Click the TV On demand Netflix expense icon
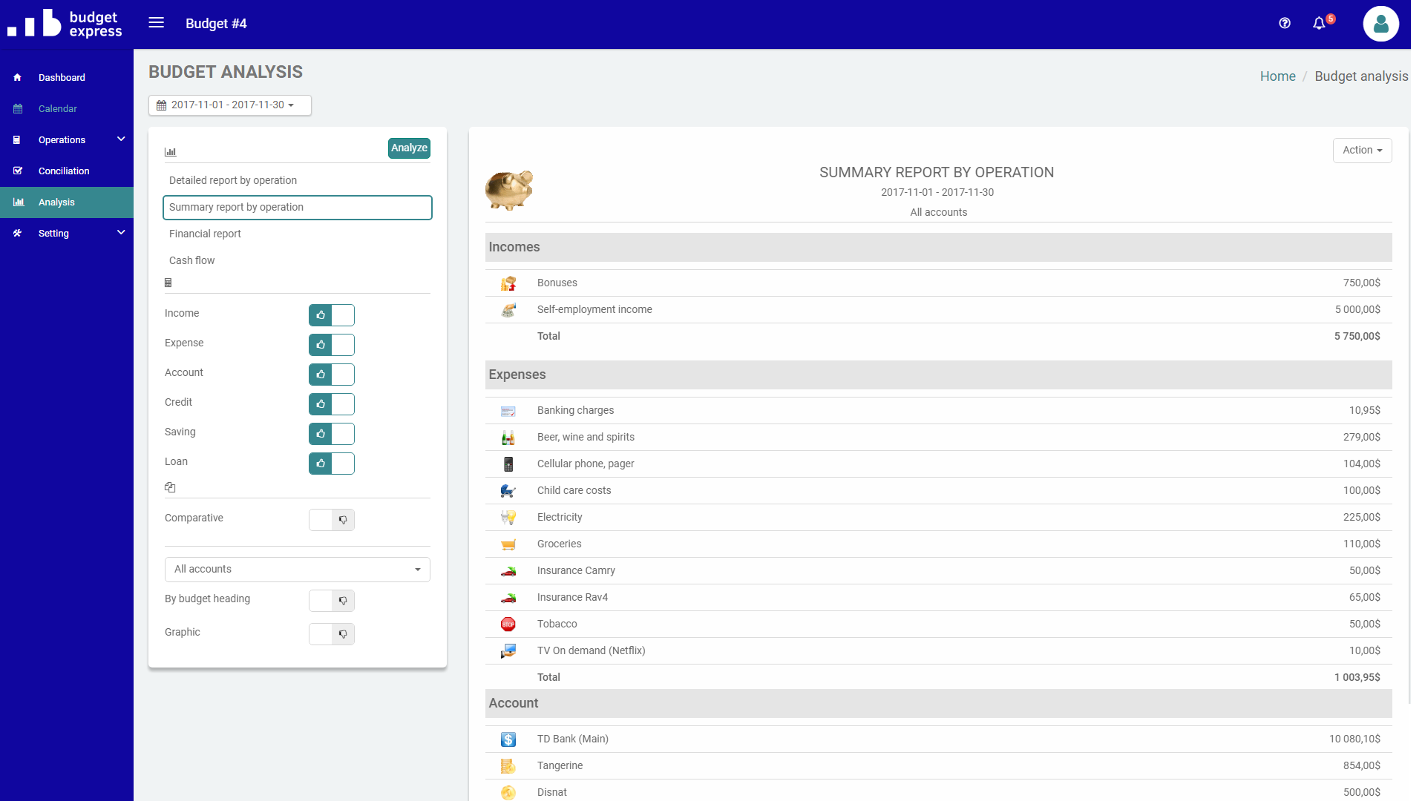This screenshot has width=1425, height=801. [x=509, y=650]
